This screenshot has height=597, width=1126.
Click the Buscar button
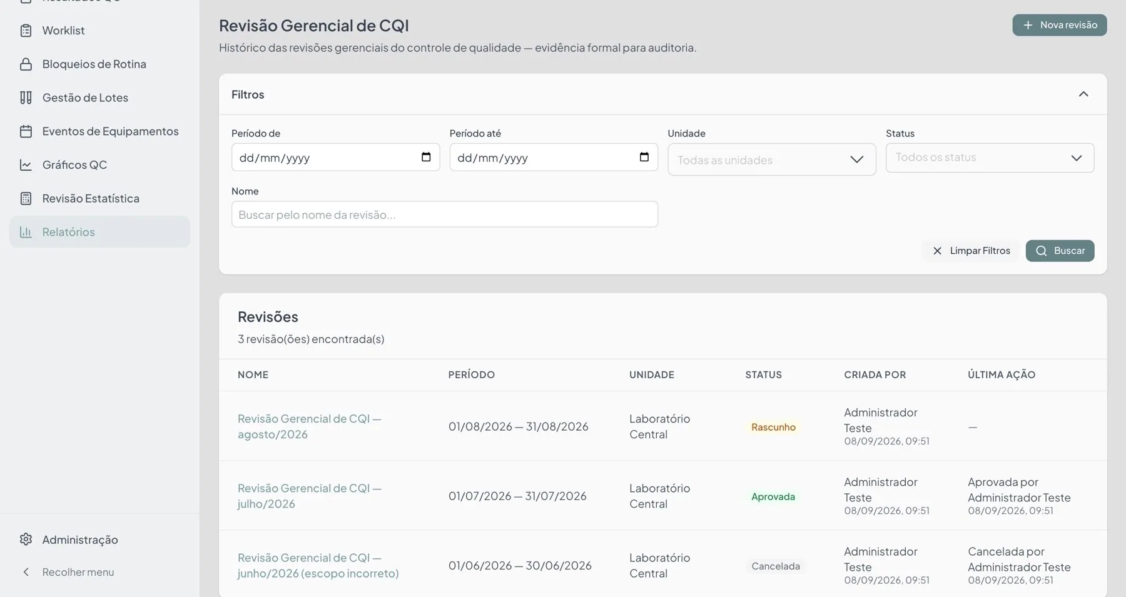click(1060, 251)
